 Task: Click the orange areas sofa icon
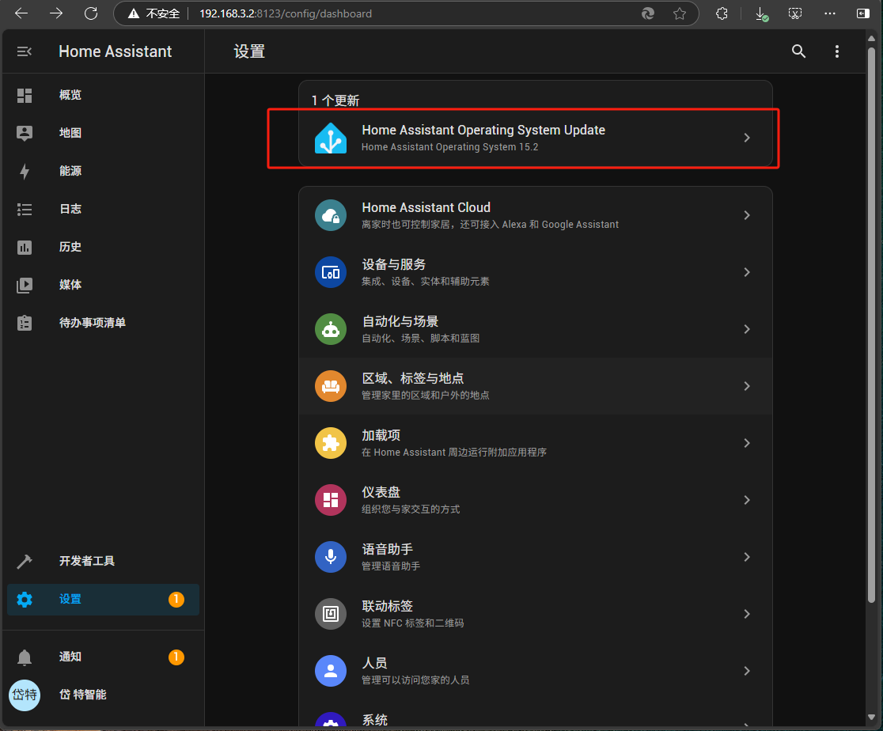pos(331,386)
